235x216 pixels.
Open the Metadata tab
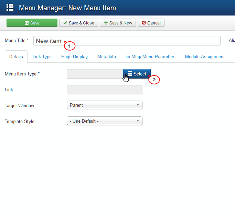(107, 56)
